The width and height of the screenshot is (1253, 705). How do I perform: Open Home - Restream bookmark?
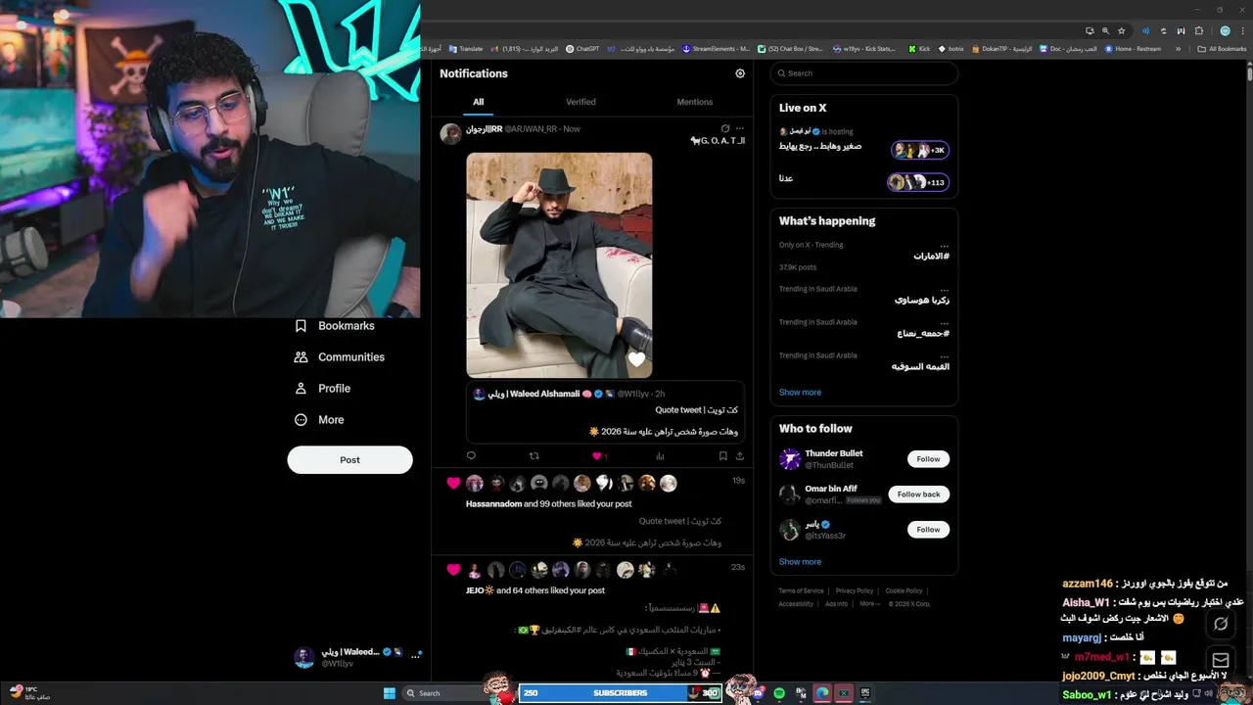point(1133,49)
